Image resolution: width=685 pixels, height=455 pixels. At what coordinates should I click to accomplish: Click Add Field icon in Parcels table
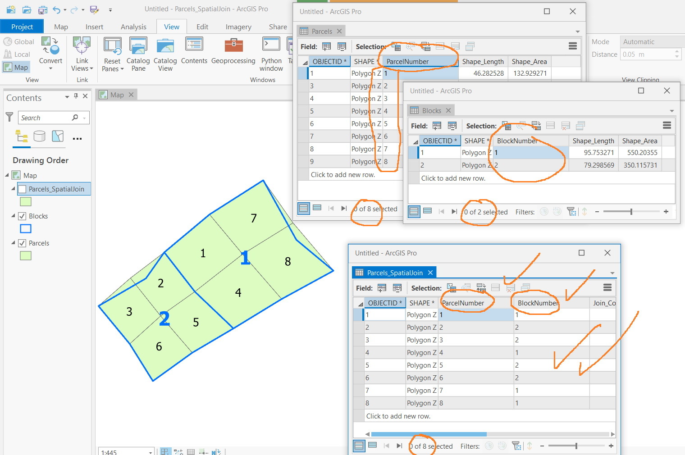[326, 46]
